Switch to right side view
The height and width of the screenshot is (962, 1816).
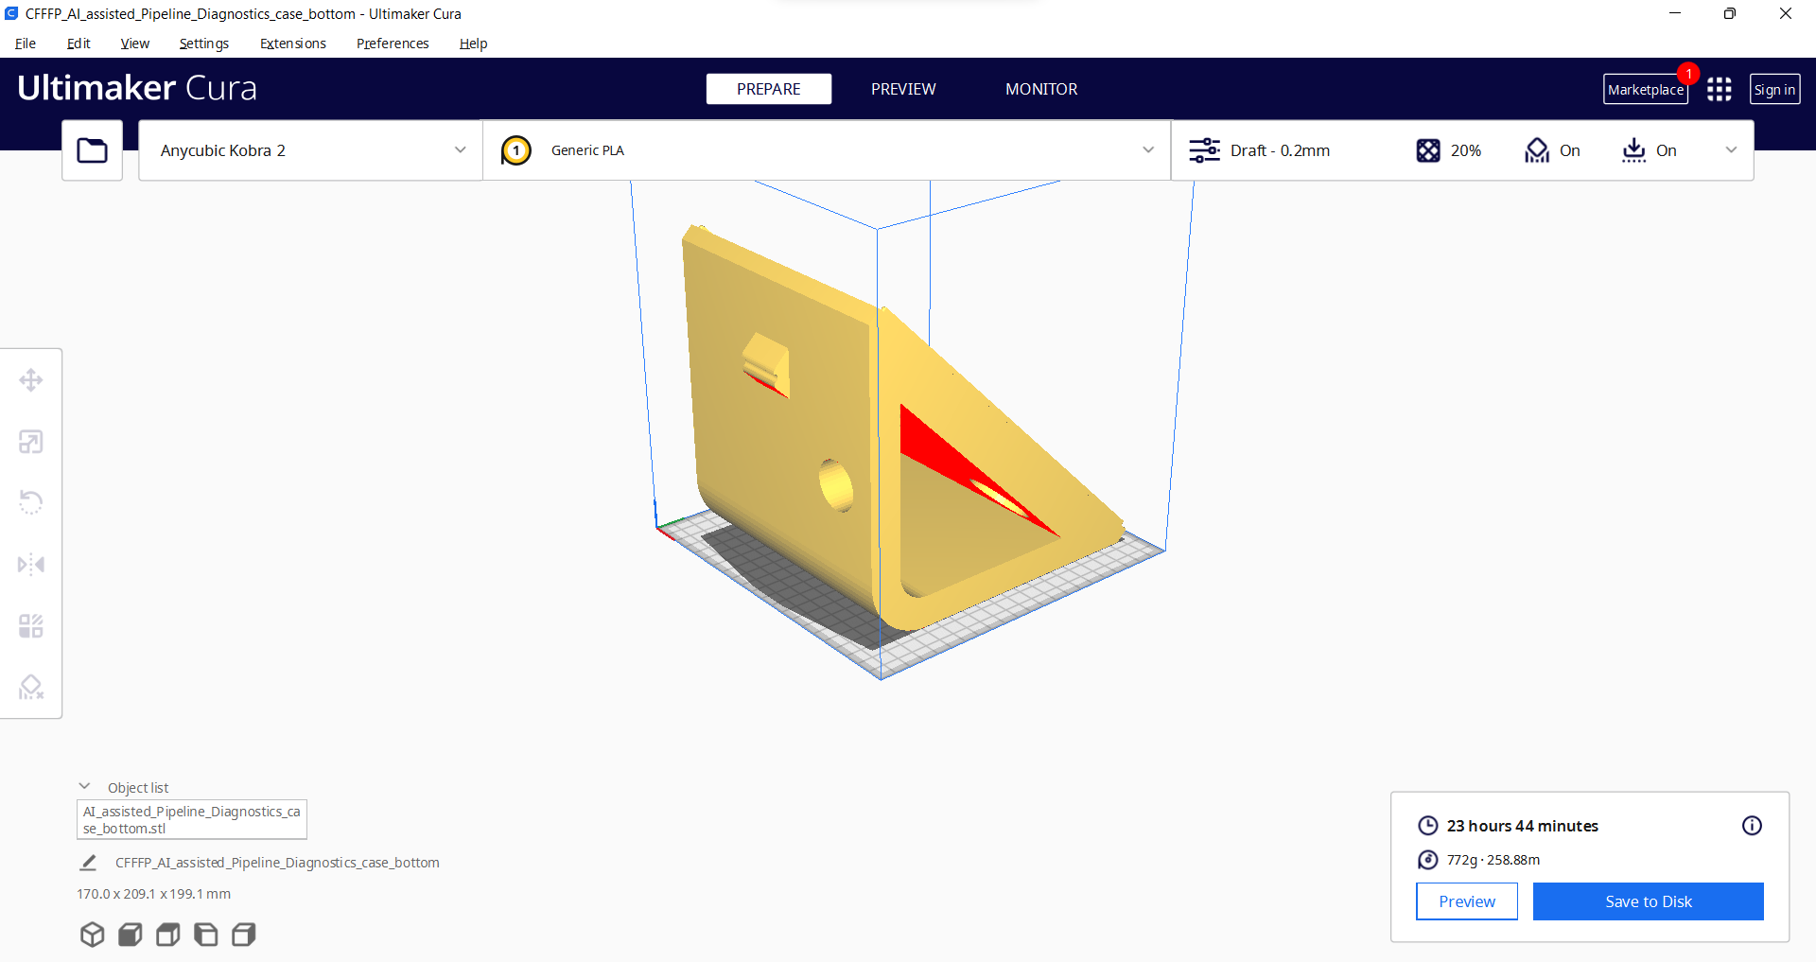tap(243, 935)
